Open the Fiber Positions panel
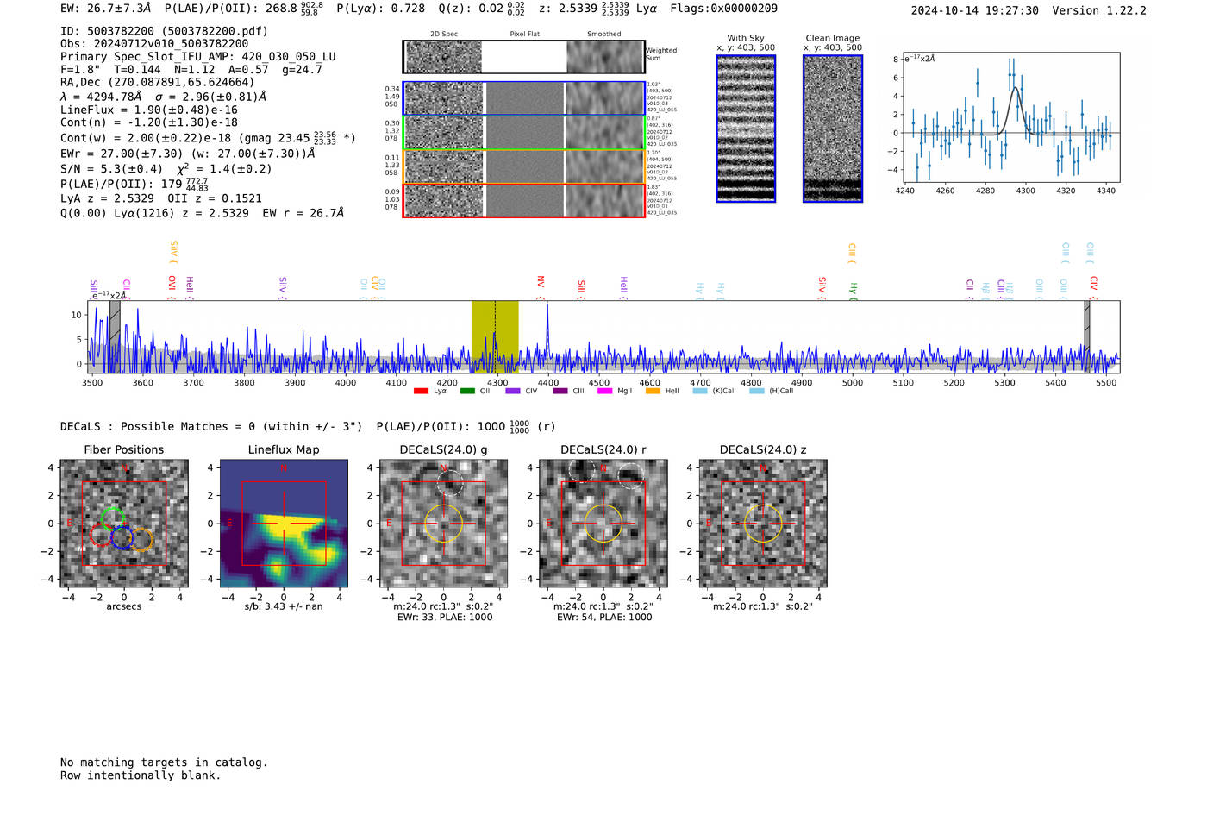This screenshot has height=822, width=1207. [124, 524]
